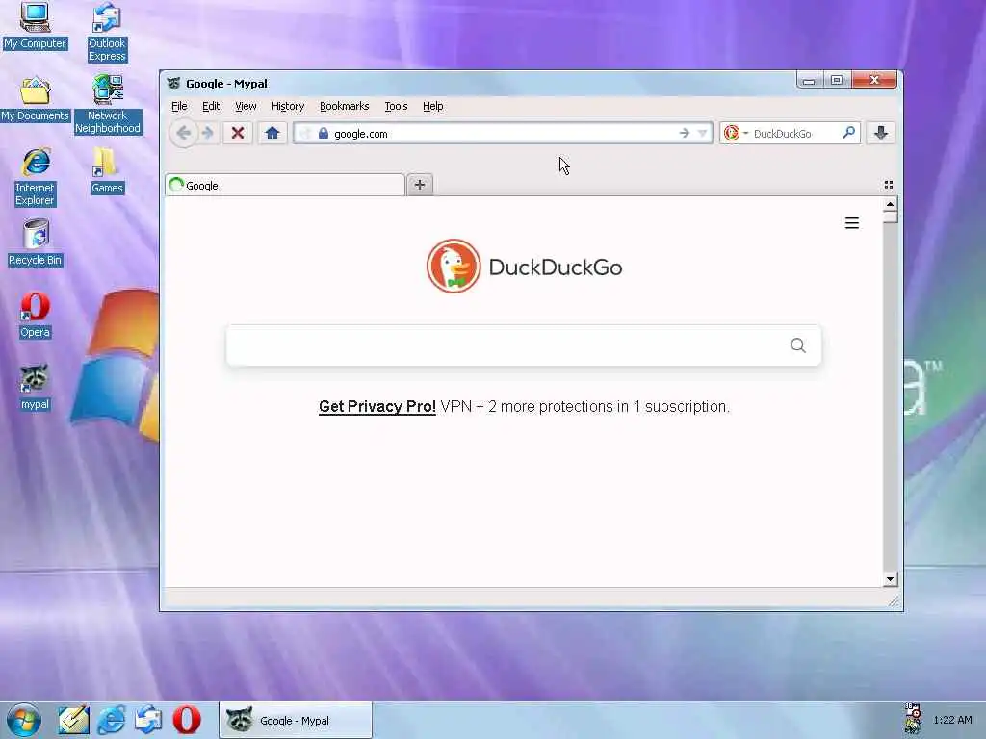The image size is (986, 739).
Task: Open the File menu
Action: (179, 106)
